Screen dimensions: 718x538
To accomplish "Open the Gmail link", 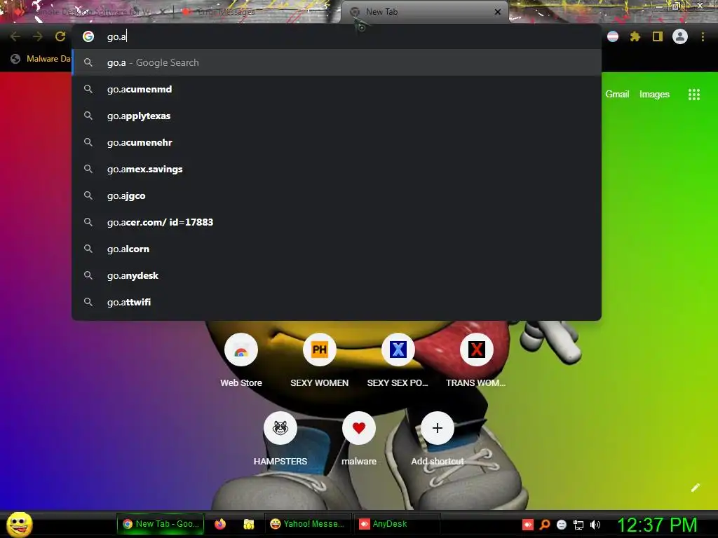I will (x=617, y=95).
